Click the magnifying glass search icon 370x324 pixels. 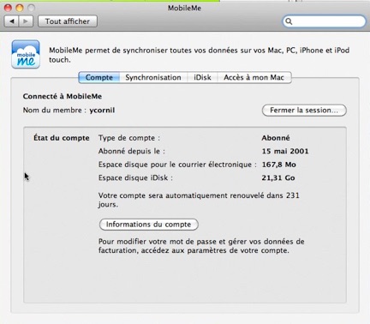[x=289, y=21]
